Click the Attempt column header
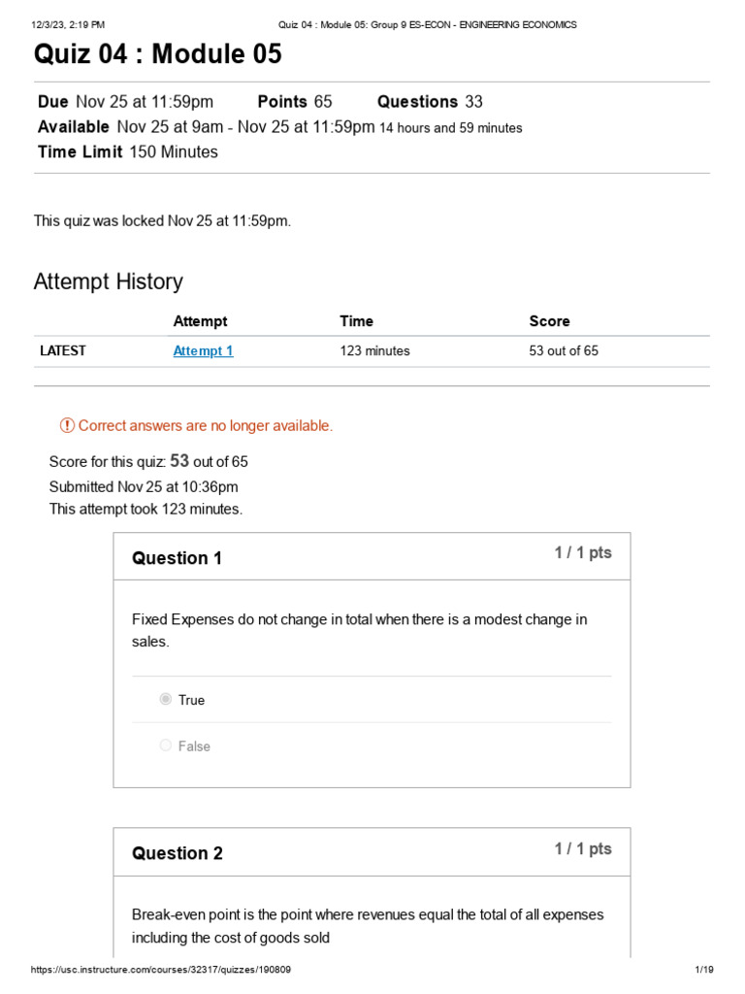The image size is (745, 994). point(200,321)
